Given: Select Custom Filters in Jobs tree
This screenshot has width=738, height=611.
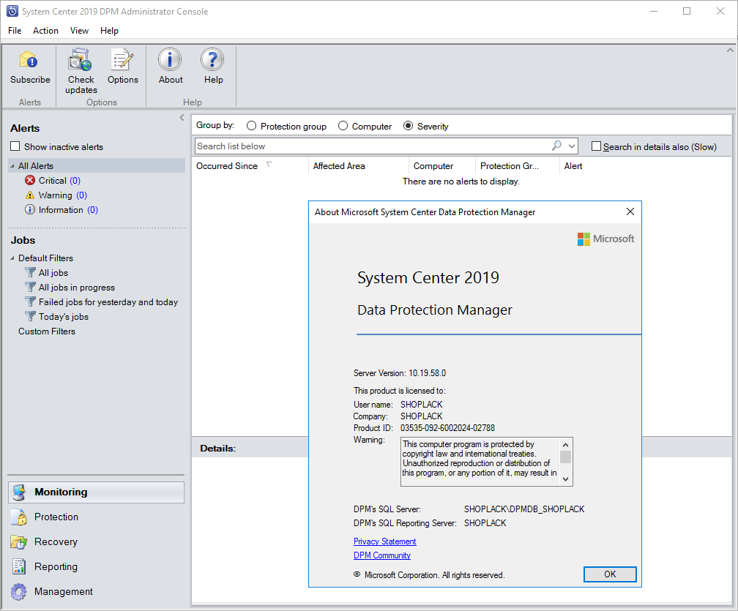Looking at the screenshot, I should click(47, 331).
